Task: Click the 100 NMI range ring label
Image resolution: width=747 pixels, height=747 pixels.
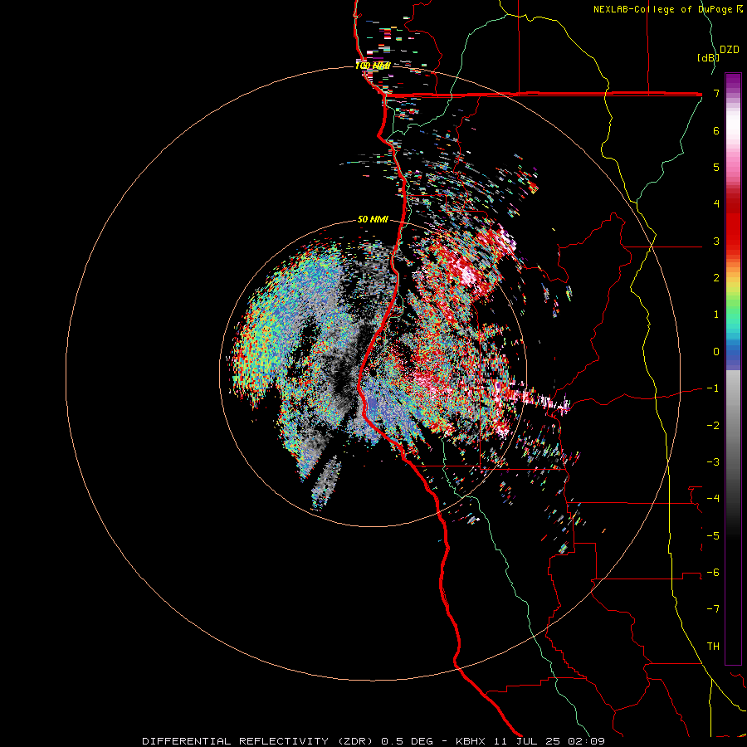Action: coord(373,66)
